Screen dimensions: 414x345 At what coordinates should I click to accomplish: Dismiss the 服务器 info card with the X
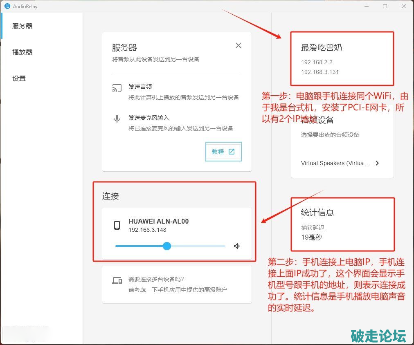(x=239, y=45)
